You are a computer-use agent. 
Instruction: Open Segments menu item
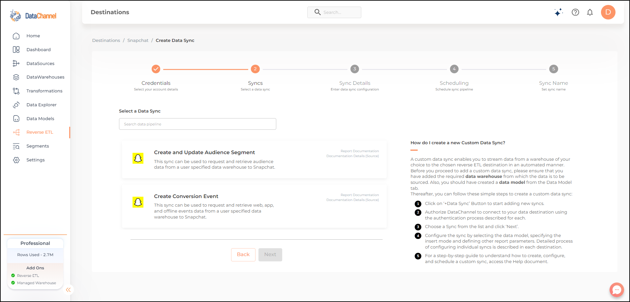click(38, 146)
